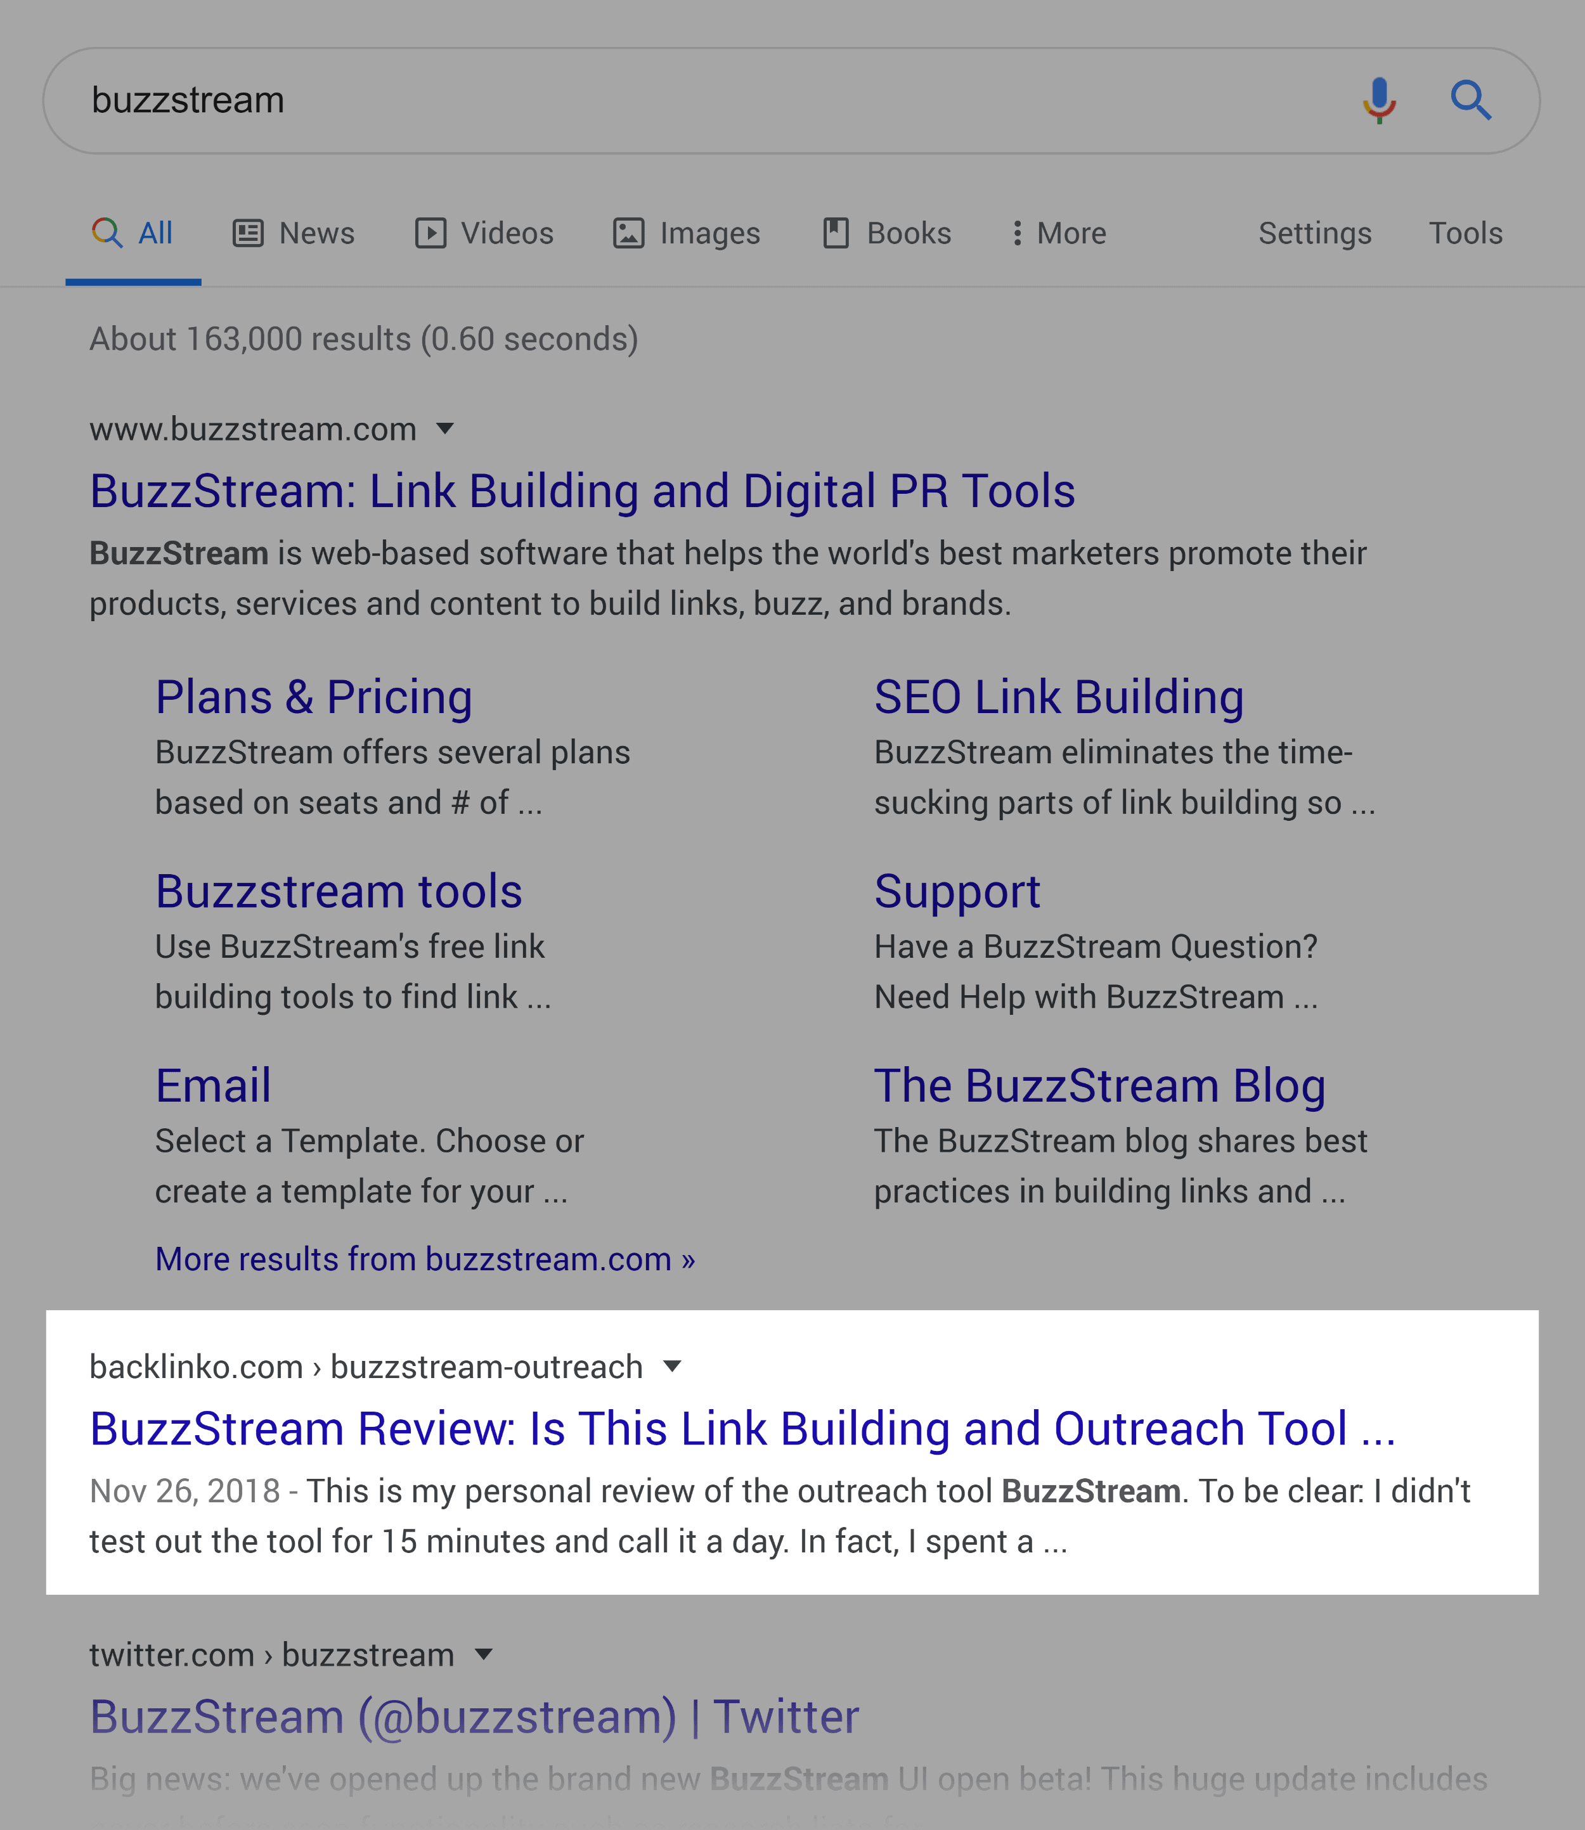
Task: Open the BuzzStream Review backlinko result
Action: tap(743, 1429)
